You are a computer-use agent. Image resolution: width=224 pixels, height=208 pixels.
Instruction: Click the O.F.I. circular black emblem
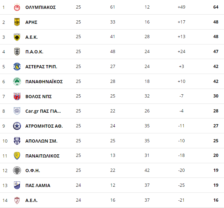[17, 170]
